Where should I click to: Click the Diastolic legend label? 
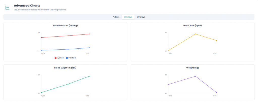pos(72,58)
